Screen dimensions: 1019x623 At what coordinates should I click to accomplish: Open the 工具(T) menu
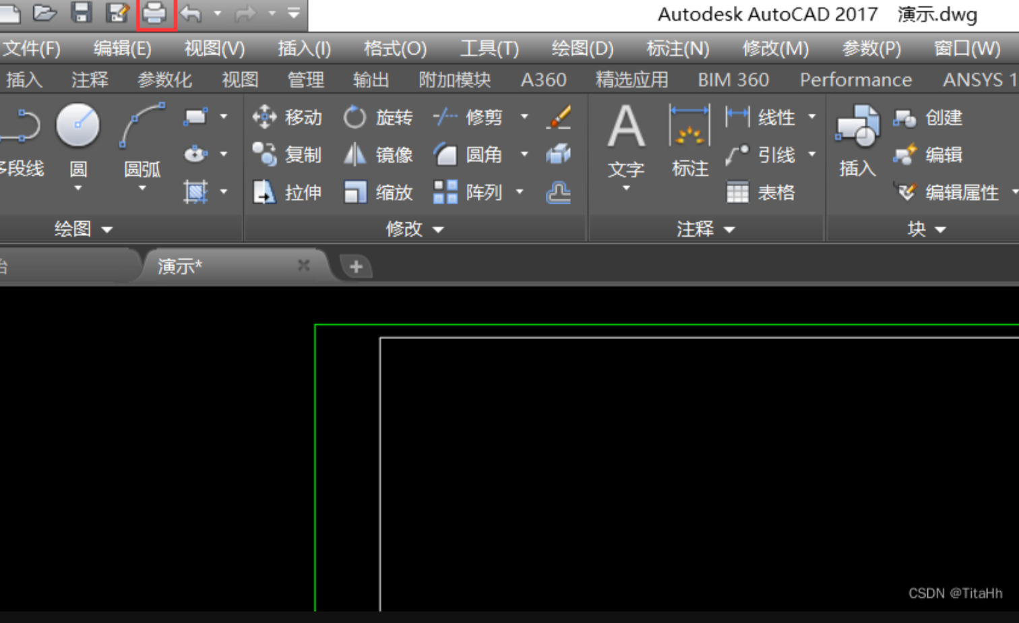489,49
